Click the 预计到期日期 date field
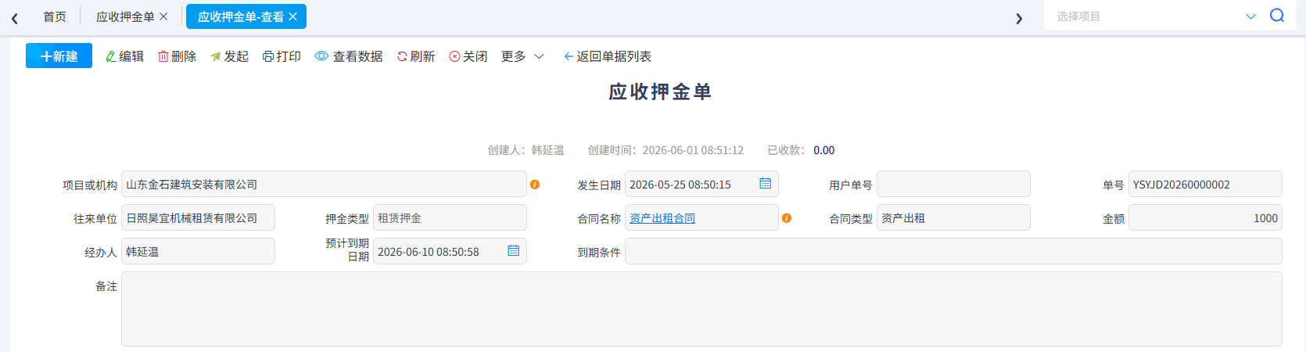Viewport: 1306px width, 352px height. pyautogui.click(x=450, y=252)
